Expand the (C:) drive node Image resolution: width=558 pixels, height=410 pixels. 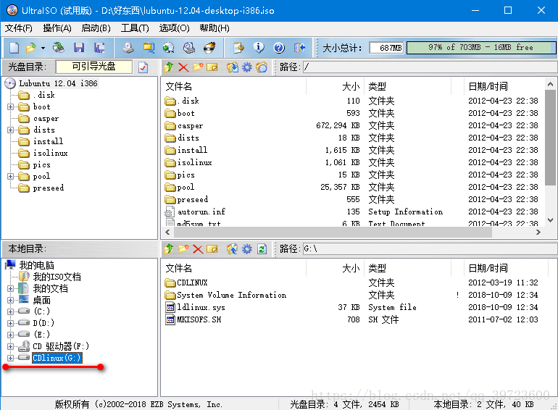[10, 311]
